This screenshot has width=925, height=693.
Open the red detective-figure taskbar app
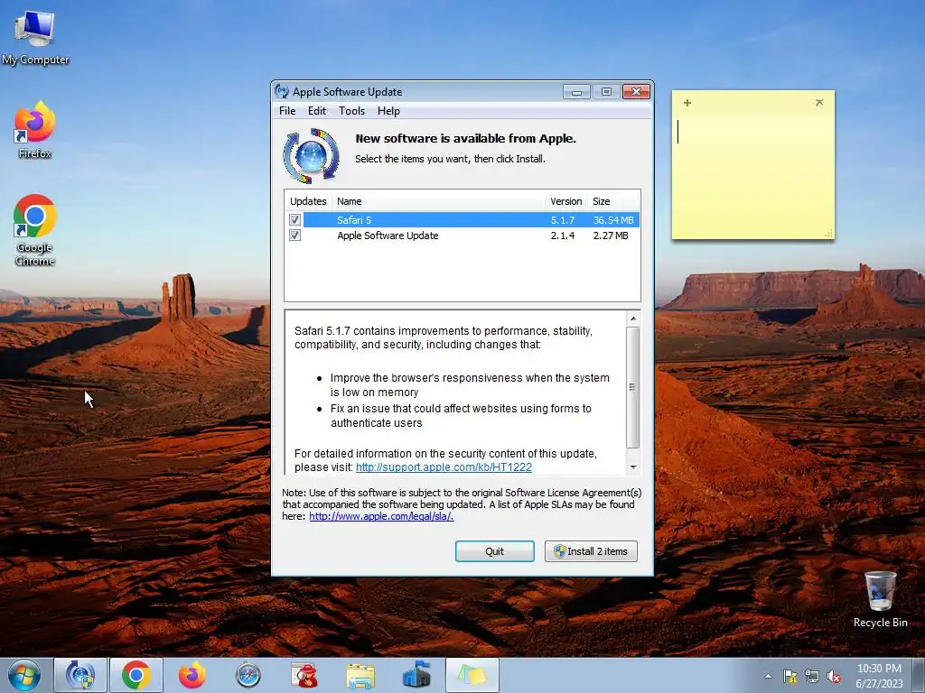304,675
